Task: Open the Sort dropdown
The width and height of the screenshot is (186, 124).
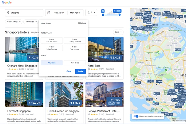Action: pyautogui.click(x=118, y=32)
